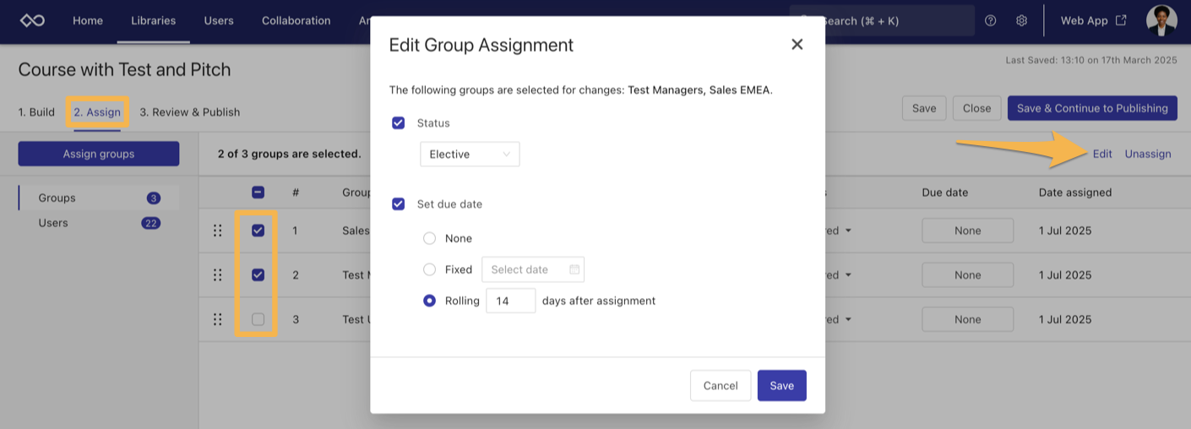This screenshot has height=429, width=1191.
Task: Expand the status dropdown arrow in row 1
Action: tap(848, 231)
